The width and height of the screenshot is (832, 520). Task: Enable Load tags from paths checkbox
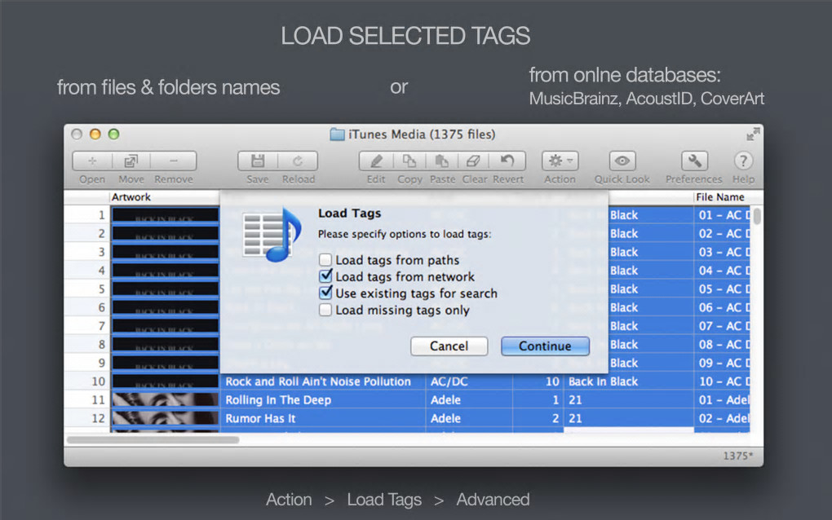pyautogui.click(x=325, y=260)
